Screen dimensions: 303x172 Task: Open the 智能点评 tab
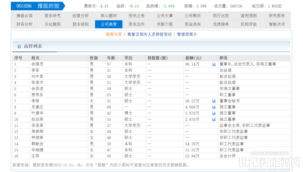pos(277,24)
